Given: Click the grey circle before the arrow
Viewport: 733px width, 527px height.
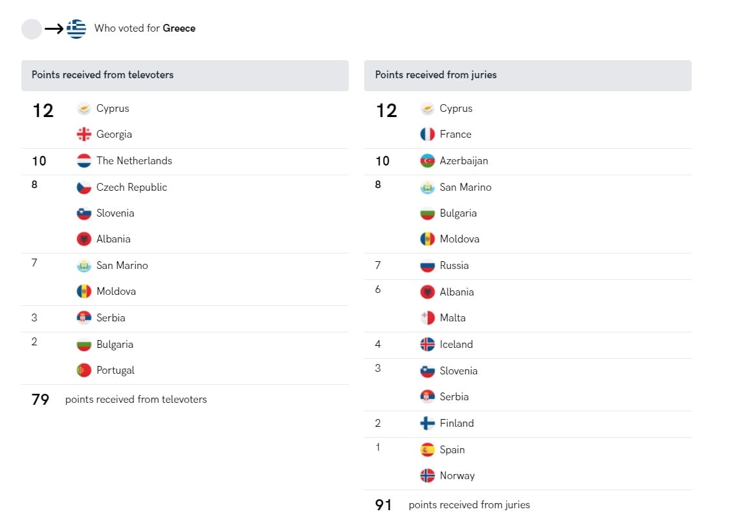Looking at the screenshot, I should tap(32, 28).
